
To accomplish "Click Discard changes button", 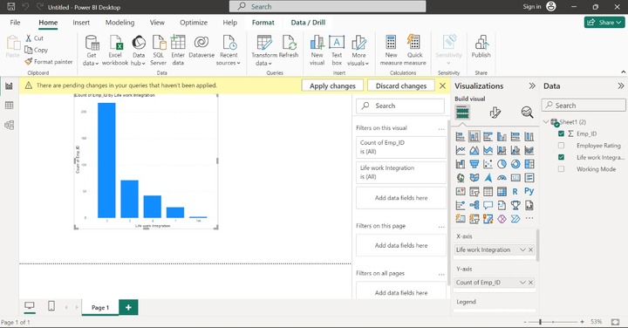I will (x=401, y=85).
